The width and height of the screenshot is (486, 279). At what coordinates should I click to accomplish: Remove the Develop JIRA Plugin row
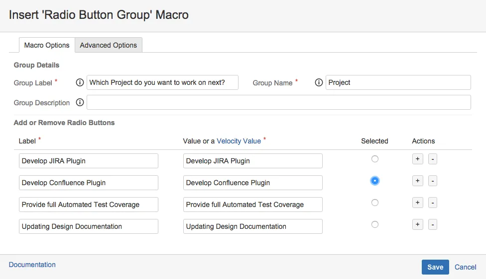pyautogui.click(x=433, y=159)
